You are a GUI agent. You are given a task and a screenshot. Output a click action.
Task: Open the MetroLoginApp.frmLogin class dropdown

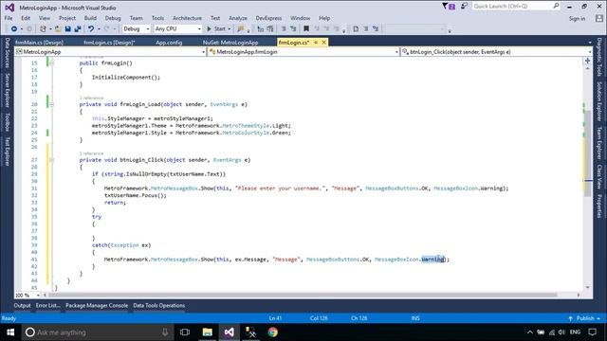click(x=303, y=52)
